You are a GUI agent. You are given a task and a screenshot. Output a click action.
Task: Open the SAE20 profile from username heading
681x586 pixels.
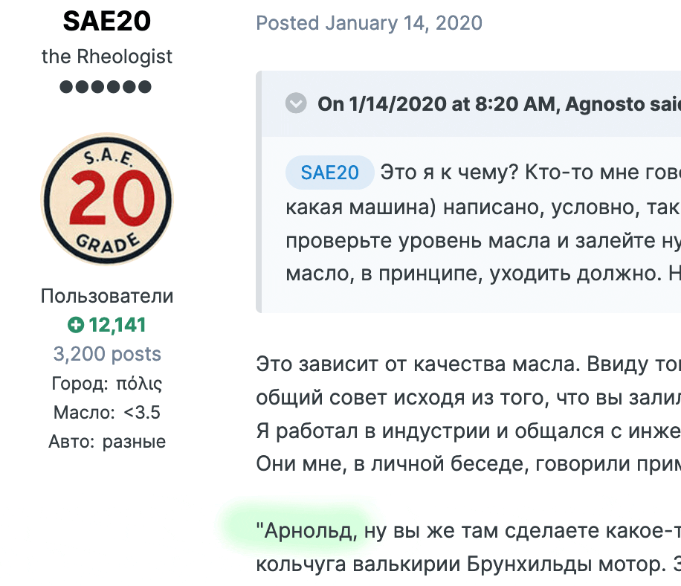tap(107, 21)
